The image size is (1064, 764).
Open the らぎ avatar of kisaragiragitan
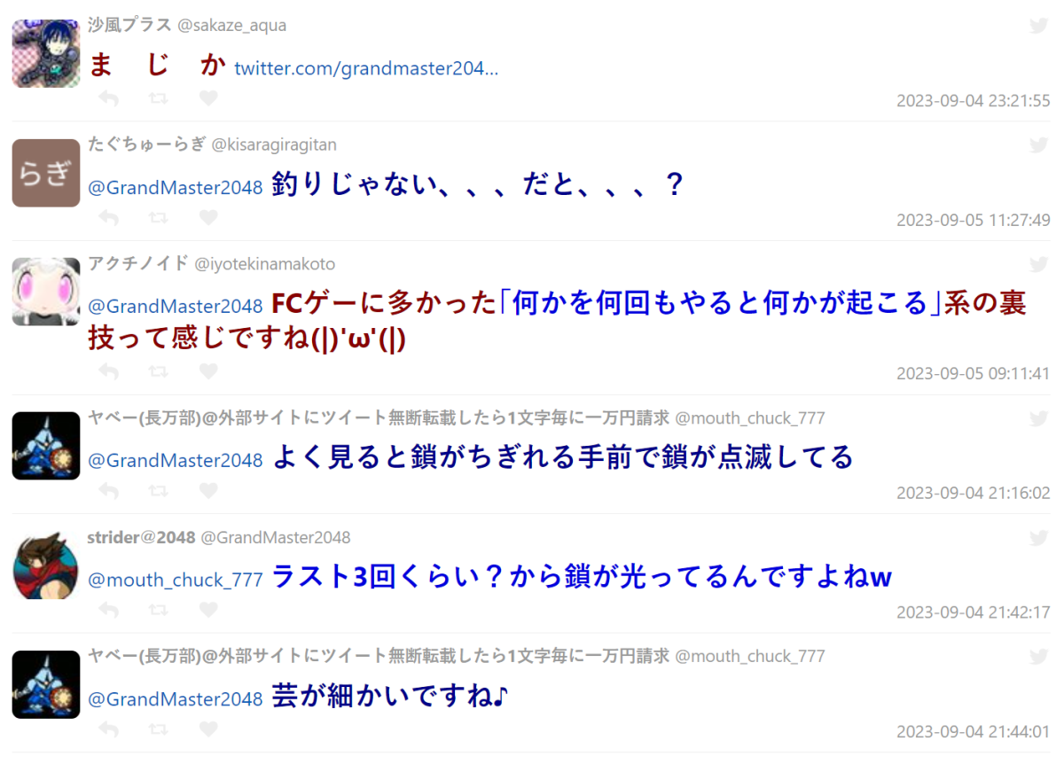tap(46, 173)
